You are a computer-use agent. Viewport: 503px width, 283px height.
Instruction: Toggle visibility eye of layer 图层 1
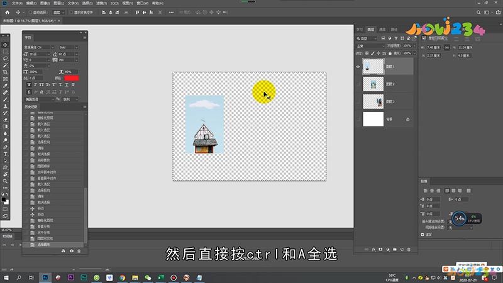click(358, 67)
